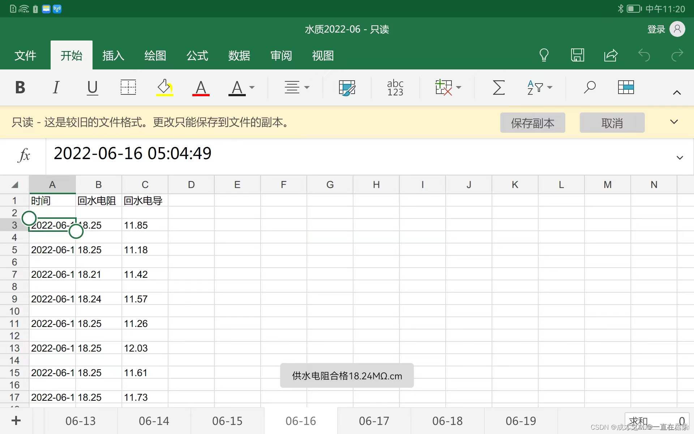
Task: Tap the Bluetooth status icon
Action: (620, 9)
